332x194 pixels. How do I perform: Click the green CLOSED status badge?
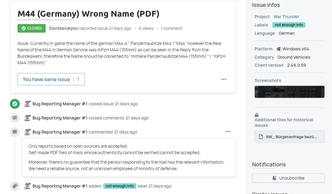point(31,28)
